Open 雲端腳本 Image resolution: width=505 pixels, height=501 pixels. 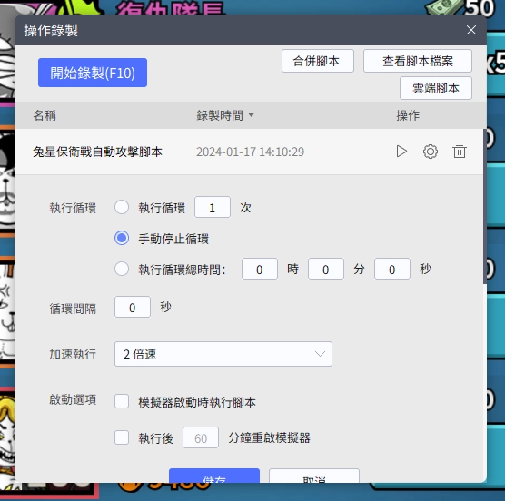coord(436,88)
